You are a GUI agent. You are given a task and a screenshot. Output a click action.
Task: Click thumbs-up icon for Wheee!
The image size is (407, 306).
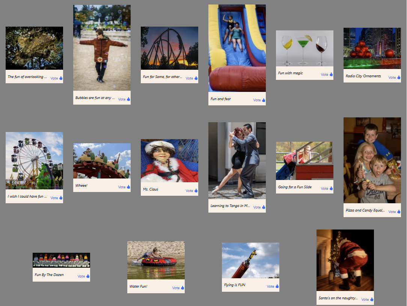pyautogui.click(x=128, y=187)
